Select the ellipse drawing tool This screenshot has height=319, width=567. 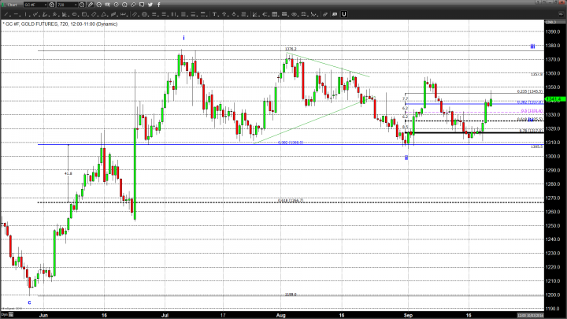pyautogui.click(x=74, y=14)
